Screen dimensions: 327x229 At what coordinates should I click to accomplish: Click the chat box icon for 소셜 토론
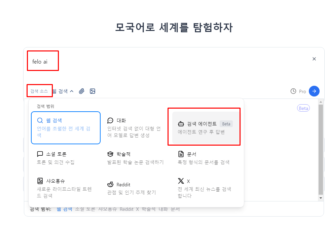click(40, 154)
